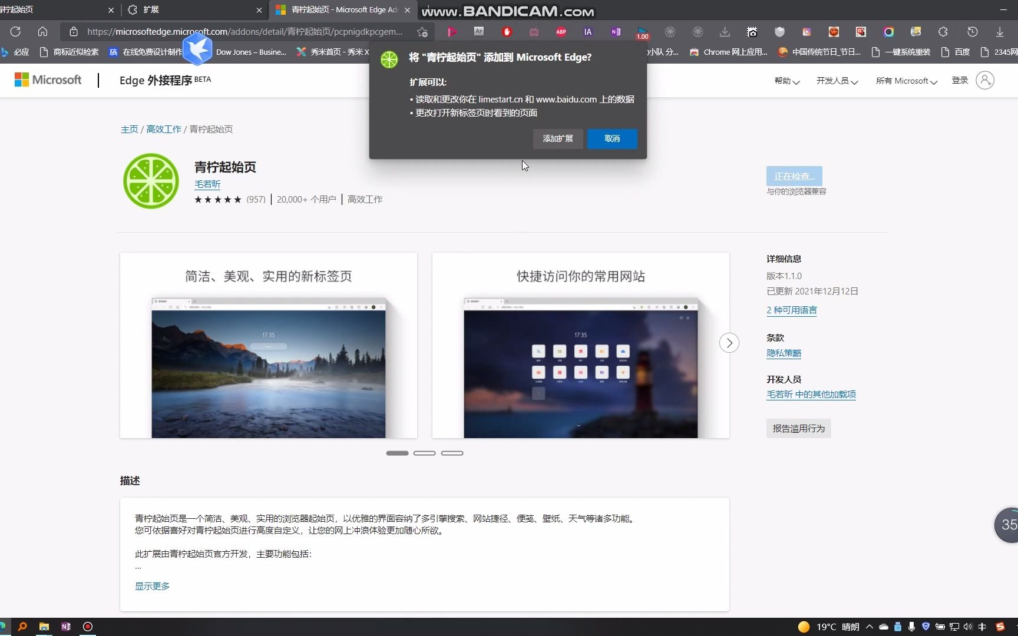The width and height of the screenshot is (1018, 636).
Task: Click the next-image arrow on screenshot carousel
Action: click(729, 343)
